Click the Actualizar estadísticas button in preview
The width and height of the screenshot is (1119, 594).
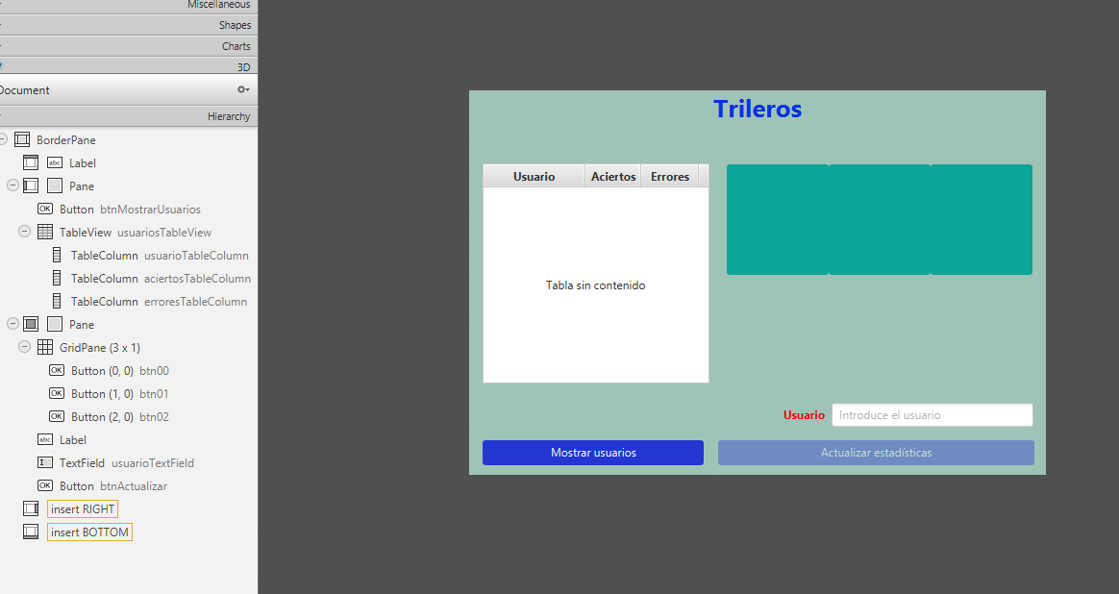[876, 453]
